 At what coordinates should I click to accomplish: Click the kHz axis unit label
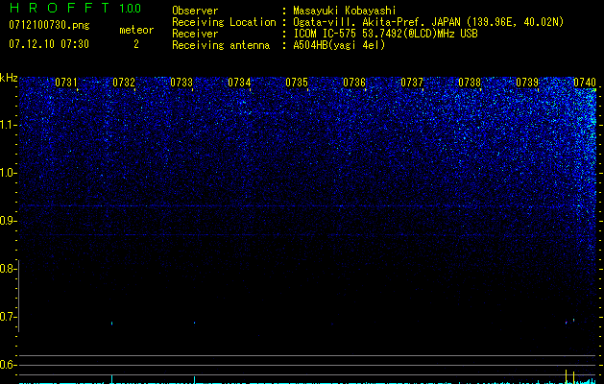coord(9,78)
